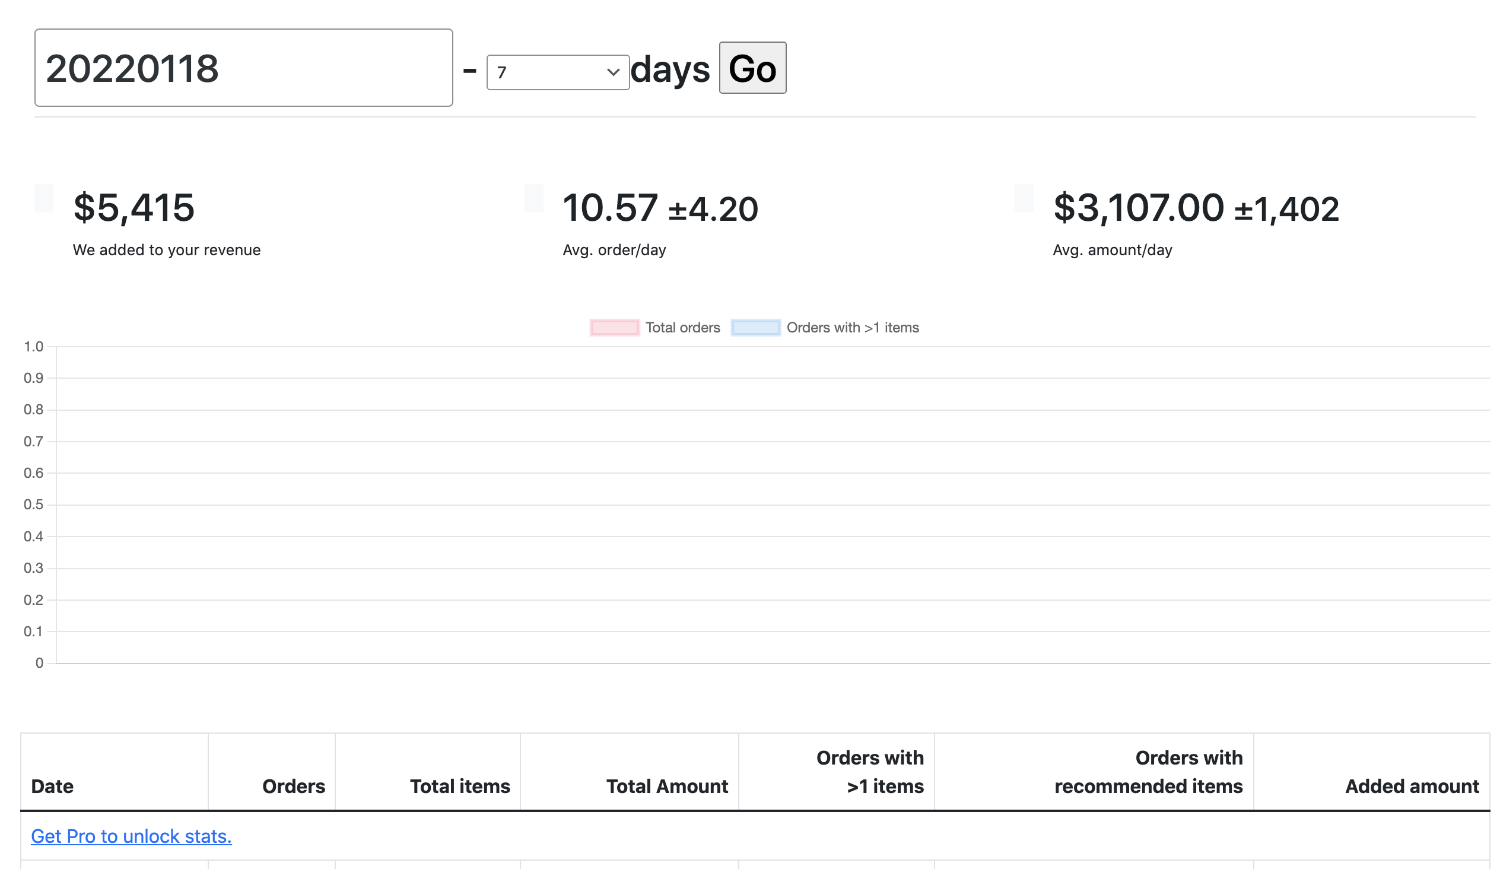This screenshot has height=869, width=1500.
Task: Click the $3,107.00 average amount figure
Action: [x=1138, y=207]
